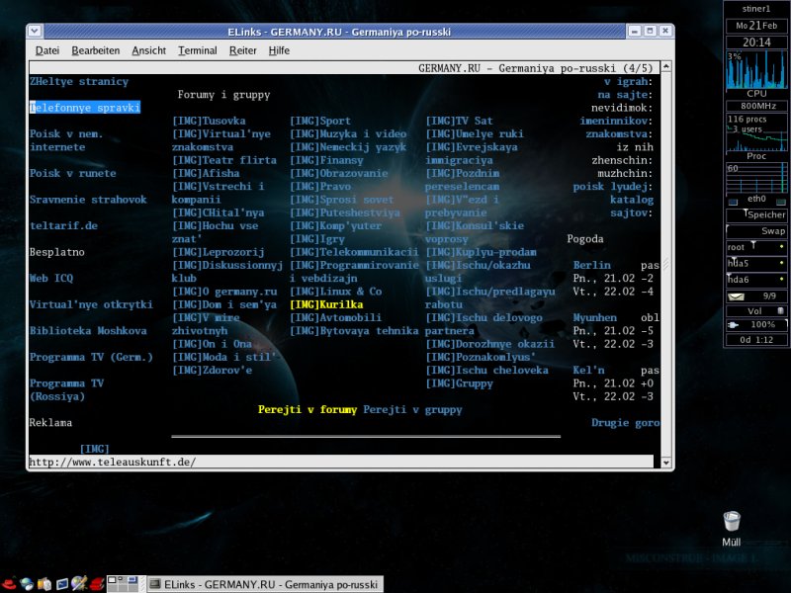This screenshot has width=791, height=593.
Task: Open the Myunhen weather link
Action: [x=595, y=317]
